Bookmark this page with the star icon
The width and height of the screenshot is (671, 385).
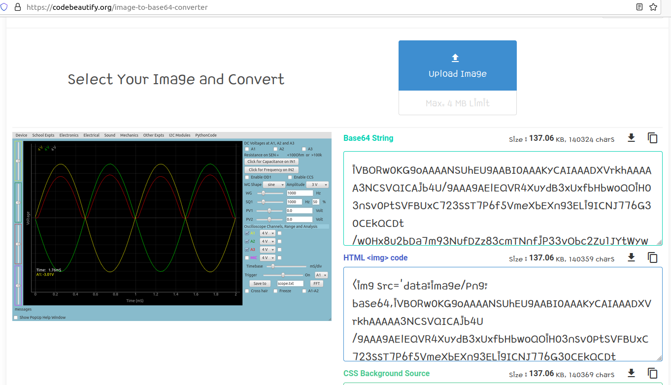653,7
